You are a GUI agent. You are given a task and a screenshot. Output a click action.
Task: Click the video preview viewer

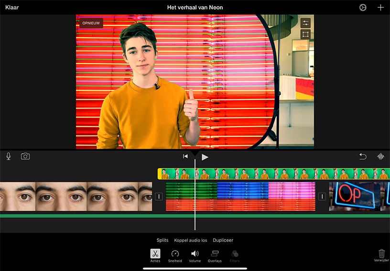point(195,82)
